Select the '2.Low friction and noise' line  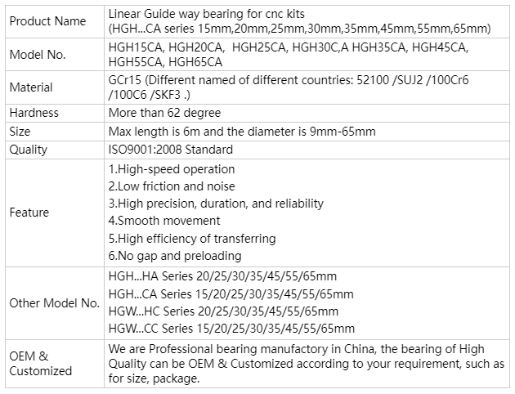tap(171, 186)
